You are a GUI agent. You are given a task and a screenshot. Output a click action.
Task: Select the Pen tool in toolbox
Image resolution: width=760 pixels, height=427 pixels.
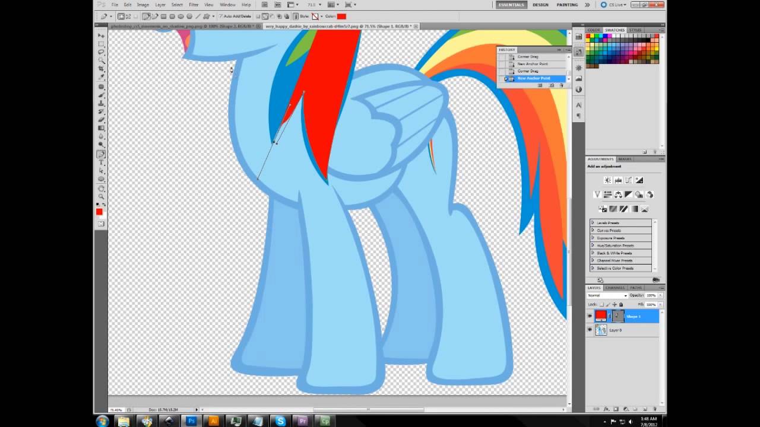[x=102, y=154]
